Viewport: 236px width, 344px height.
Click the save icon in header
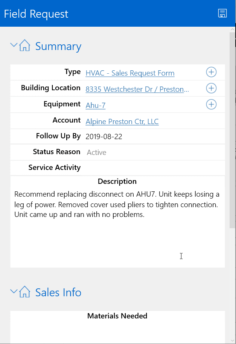[x=222, y=14]
